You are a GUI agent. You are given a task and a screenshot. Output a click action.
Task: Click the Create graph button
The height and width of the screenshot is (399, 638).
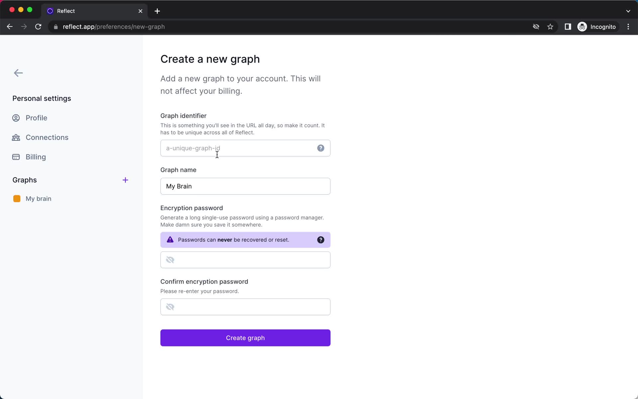(x=245, y=338)
